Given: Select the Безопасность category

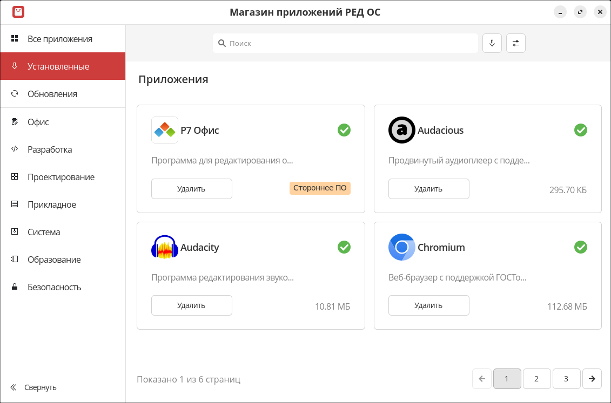Looking at the screenshot, I should [54, 287].
